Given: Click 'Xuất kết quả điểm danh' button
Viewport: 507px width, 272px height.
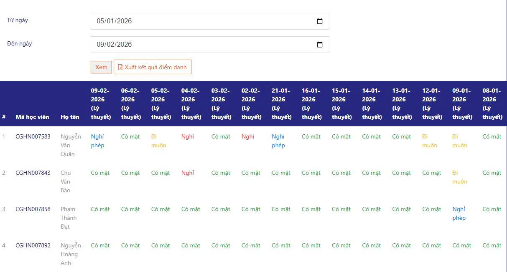Looking at the screenshot, I should point(153,67).
